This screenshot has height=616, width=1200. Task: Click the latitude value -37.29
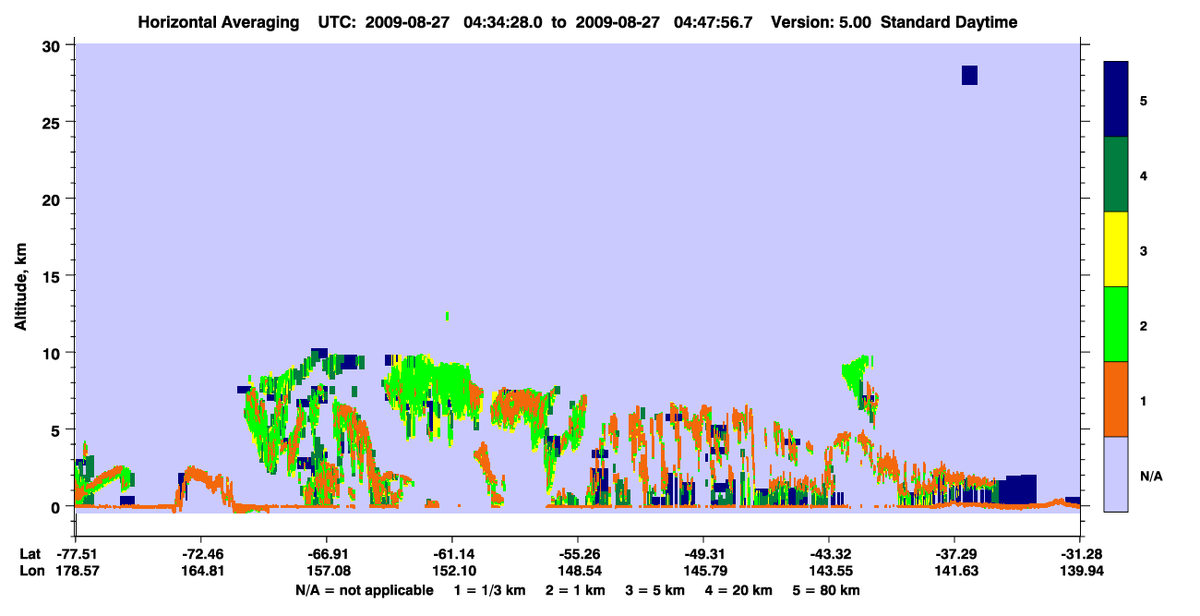click(x=954, y=554)
